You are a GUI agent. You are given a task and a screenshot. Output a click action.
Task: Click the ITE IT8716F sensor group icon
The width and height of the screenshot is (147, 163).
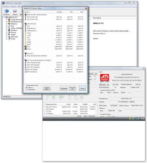coord(26,24)
